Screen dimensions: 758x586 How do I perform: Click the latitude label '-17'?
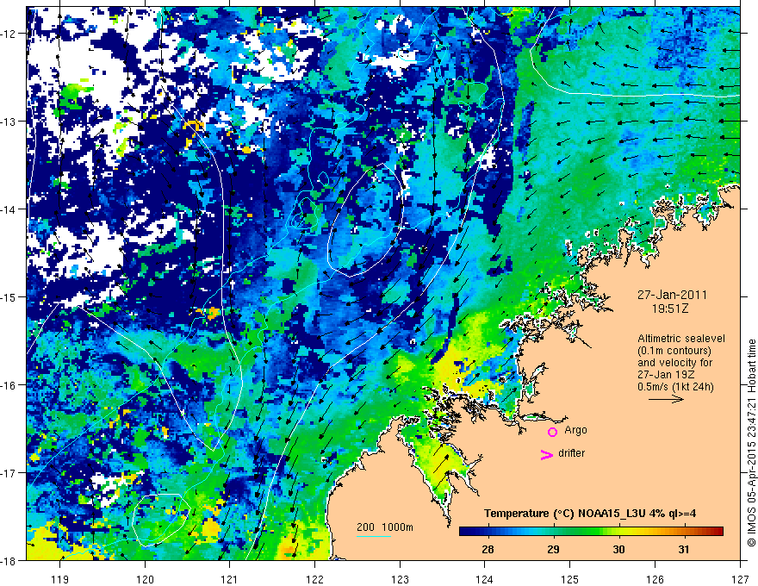(x=9, y=472)
